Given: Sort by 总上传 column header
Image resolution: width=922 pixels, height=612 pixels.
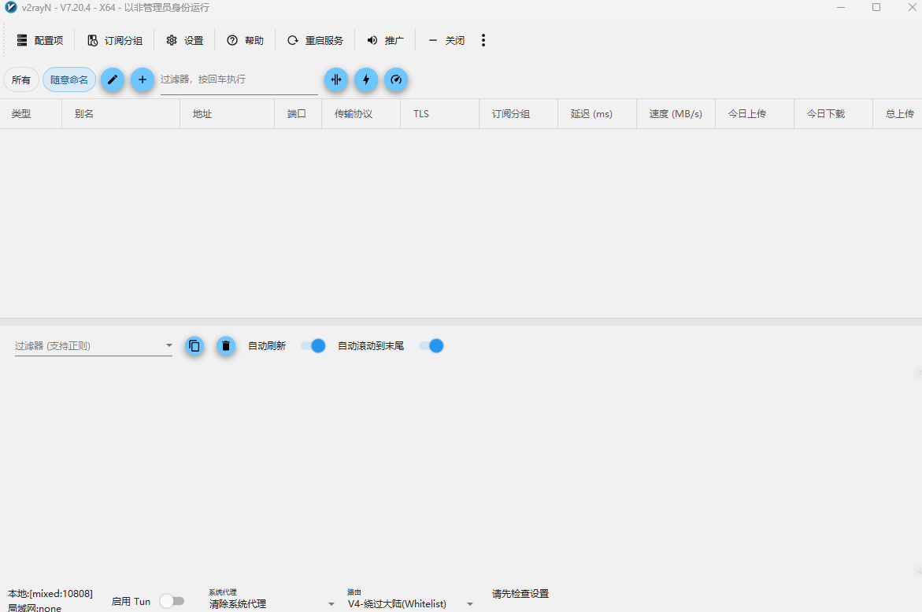Looking at the screenshot, I should point(898,114).
